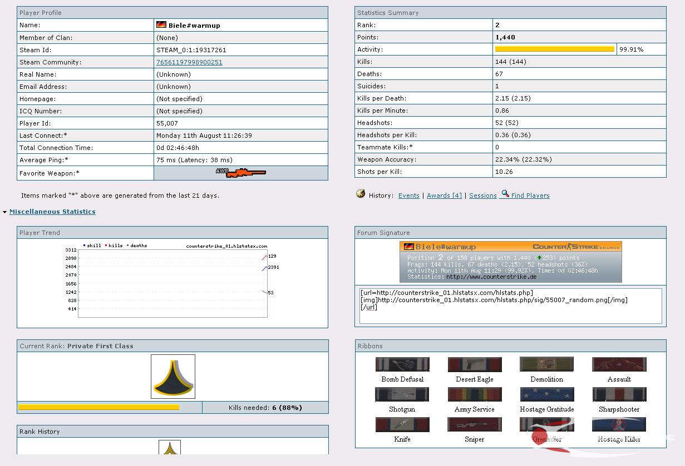Click the Demolition ribbon icon
The height and width of the screenshot is (466, 685).
546,364
